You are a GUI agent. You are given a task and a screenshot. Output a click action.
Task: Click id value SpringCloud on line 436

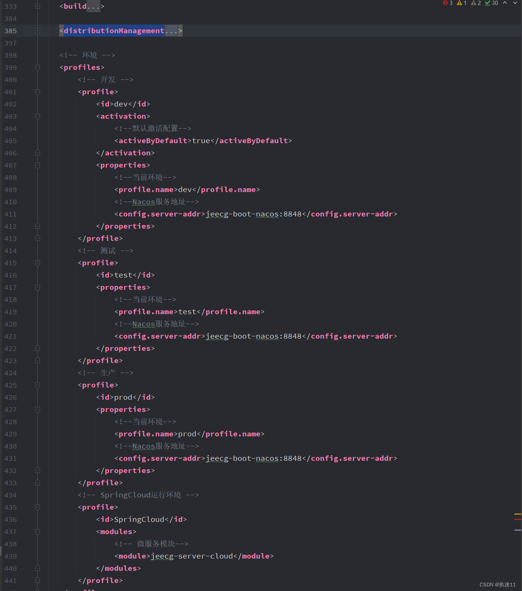pos(139,519)
